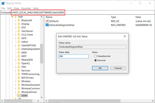This screenshot has width=155, height=103.
Task: Click the tree pane scroll down arrow
Action: click(42, 97)
